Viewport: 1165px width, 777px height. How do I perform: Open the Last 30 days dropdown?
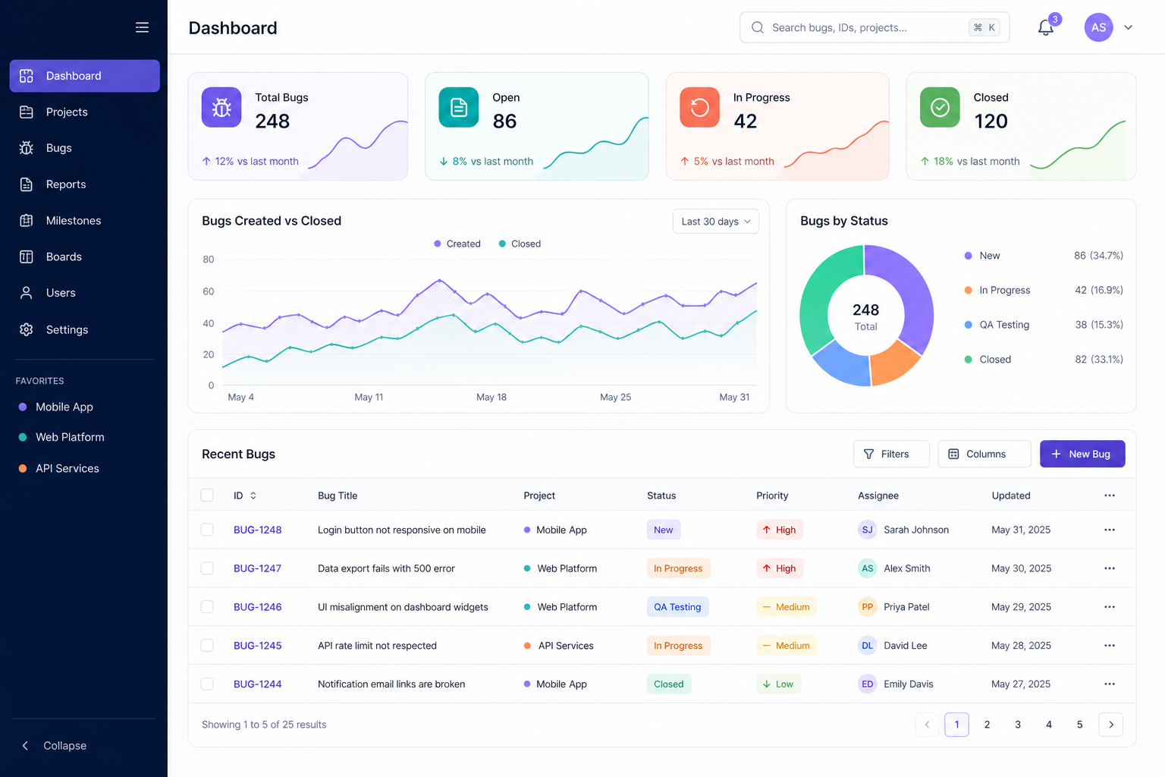tap(715, 222)
